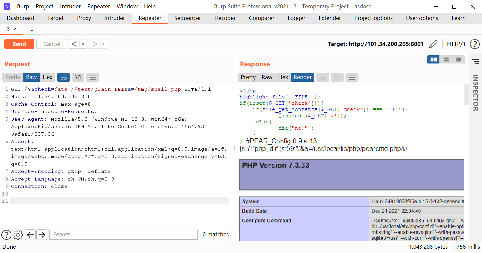Open the Help menu

(150, 6)
